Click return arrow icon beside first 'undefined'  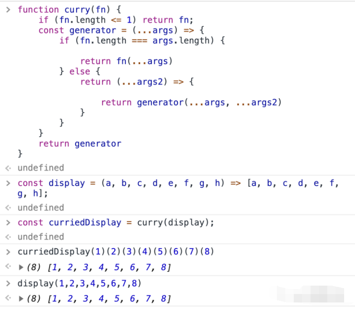pos(8,168)
